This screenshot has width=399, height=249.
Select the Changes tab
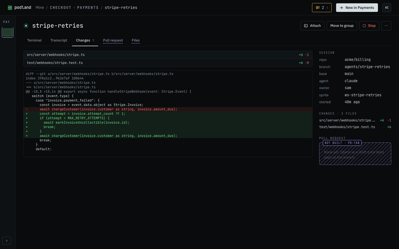(x=85, y=40)
